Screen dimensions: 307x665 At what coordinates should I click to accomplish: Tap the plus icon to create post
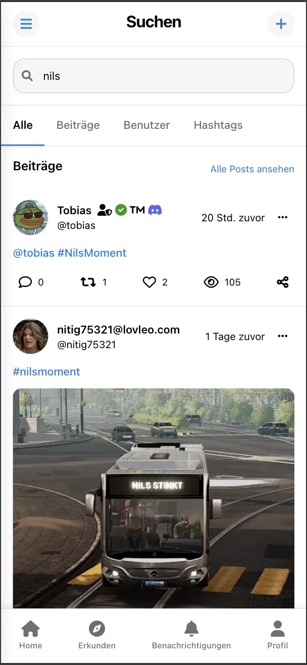pos(281,24)
